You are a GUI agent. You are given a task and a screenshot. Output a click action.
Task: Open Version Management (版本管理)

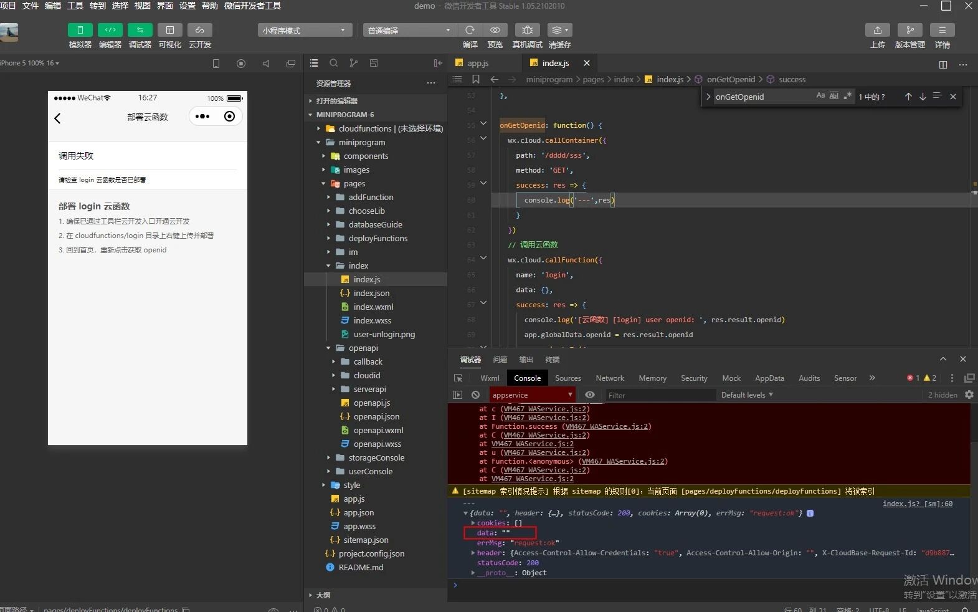[909, 30]
